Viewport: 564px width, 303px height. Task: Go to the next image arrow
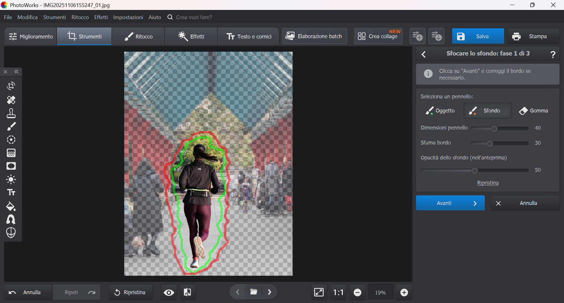tap(270, 292)
